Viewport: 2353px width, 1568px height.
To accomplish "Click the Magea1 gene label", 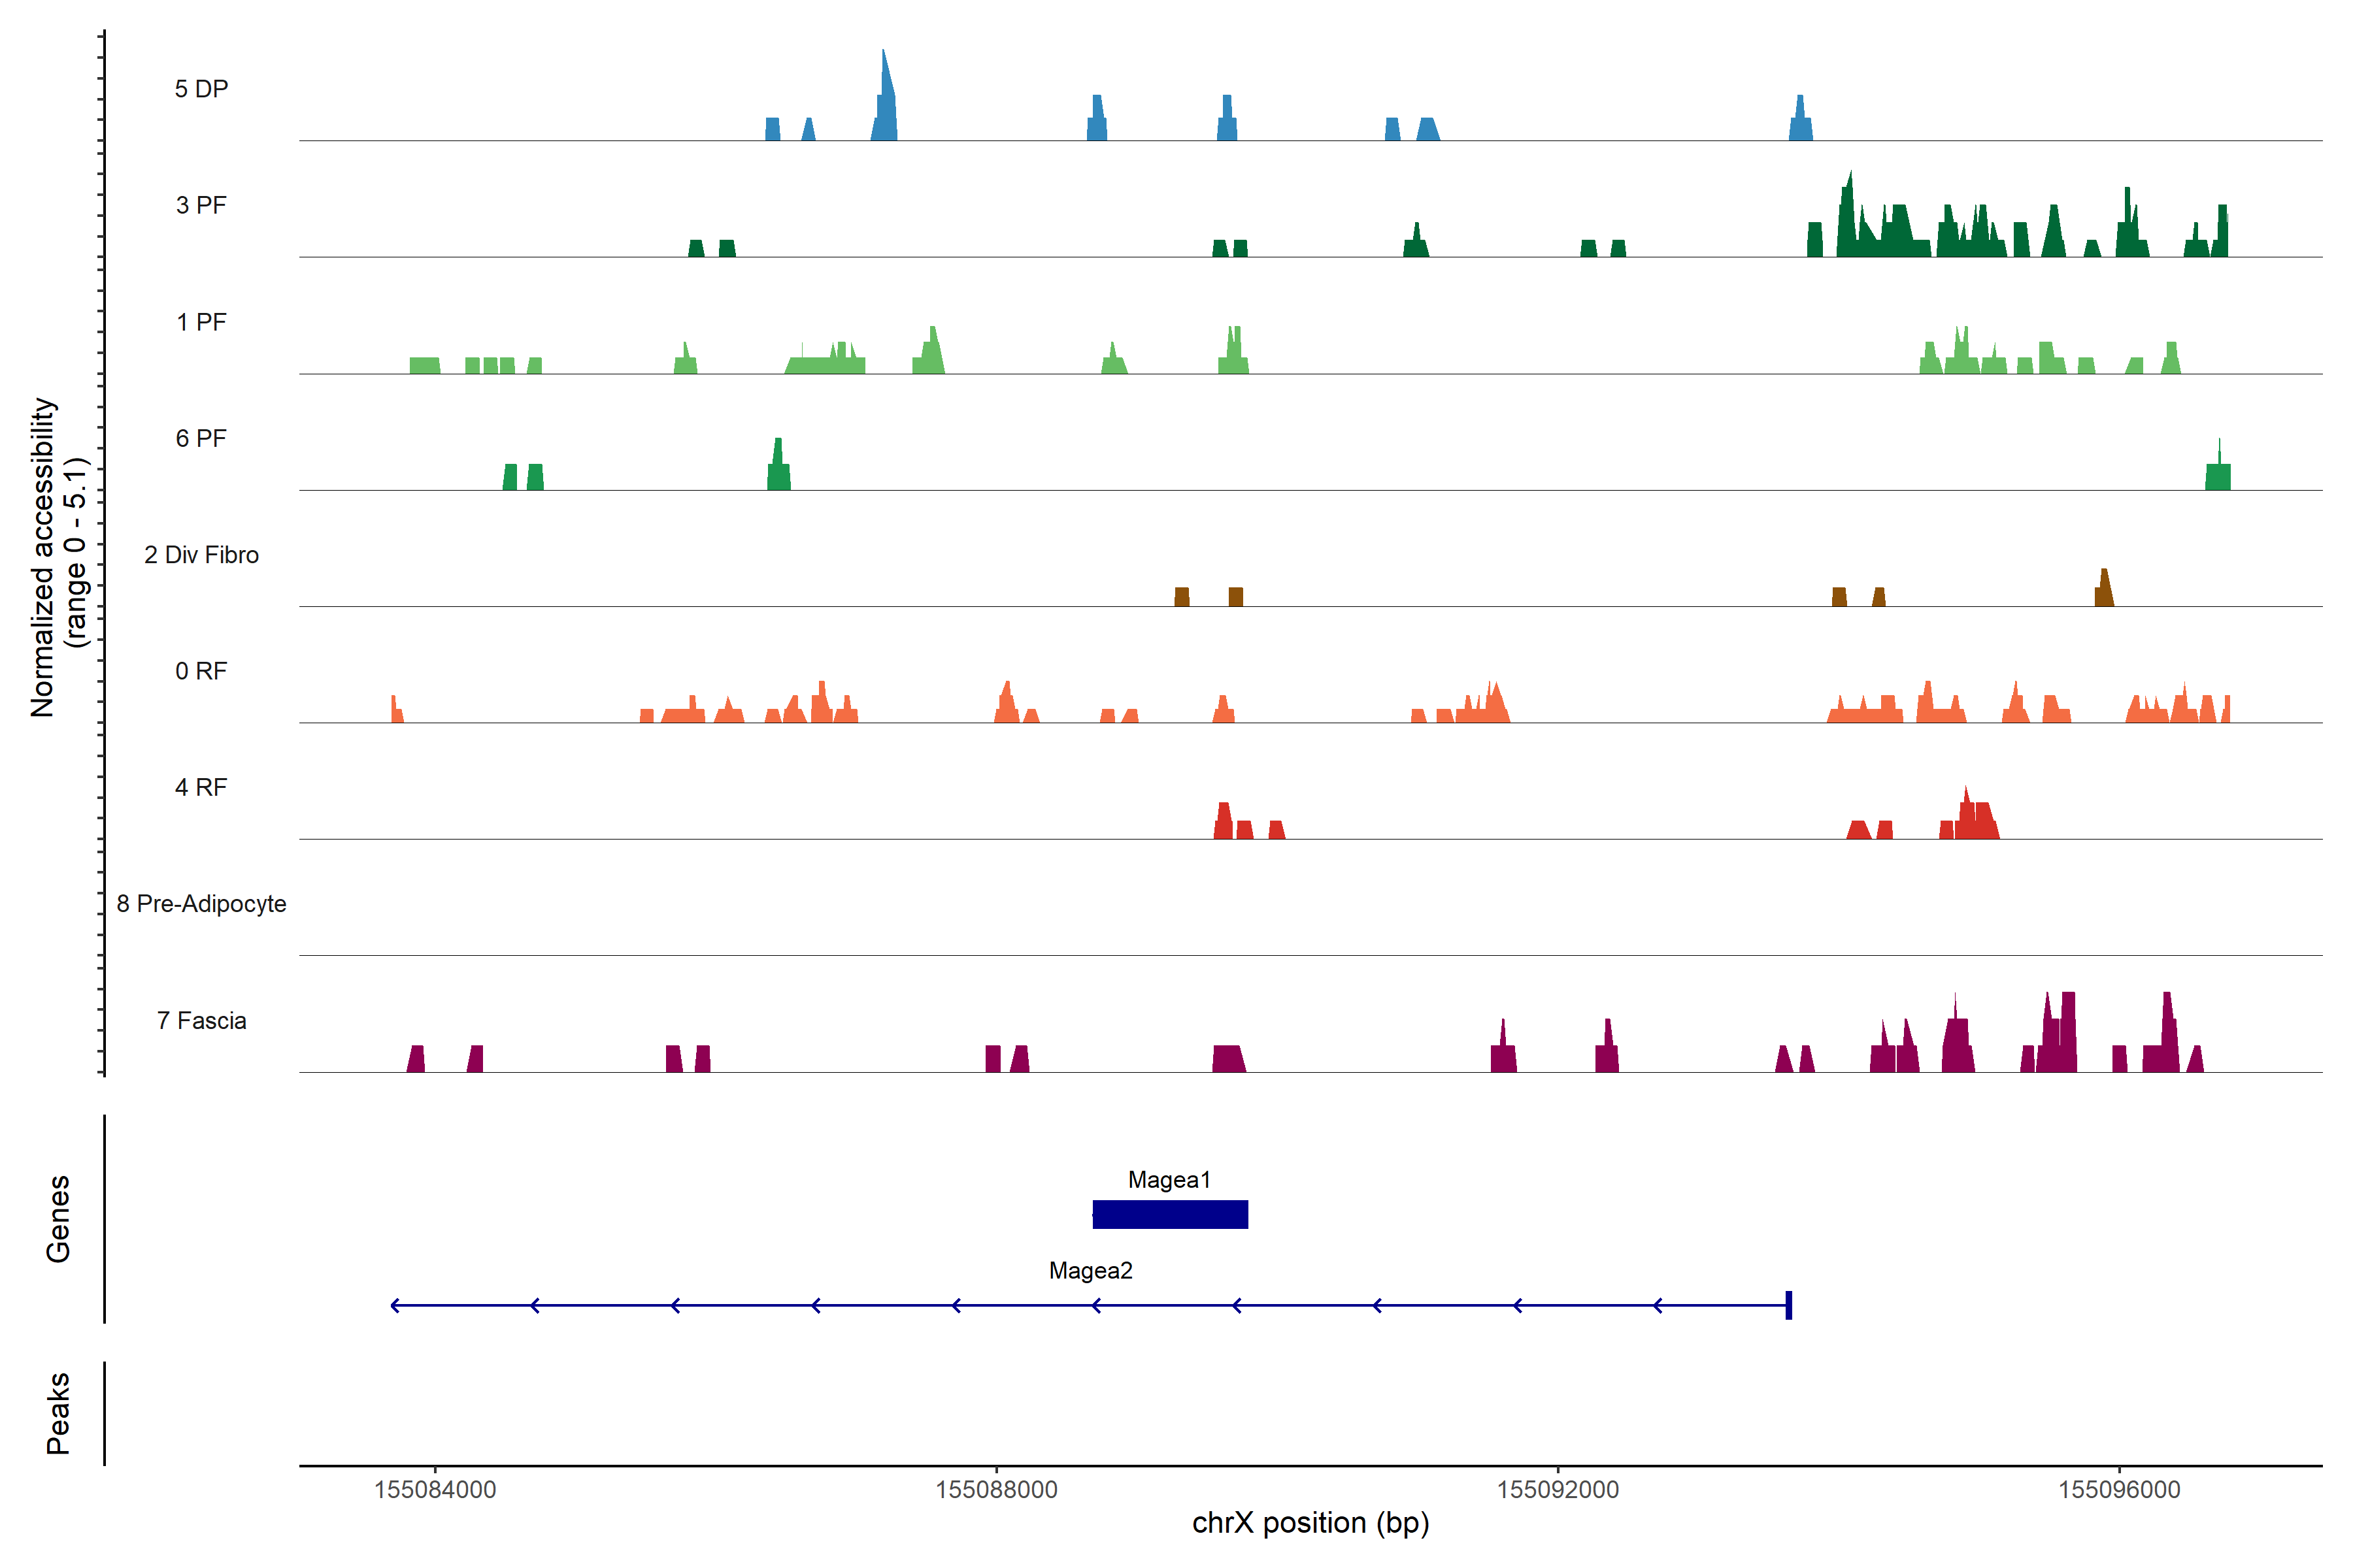I will [1169, 1180].
